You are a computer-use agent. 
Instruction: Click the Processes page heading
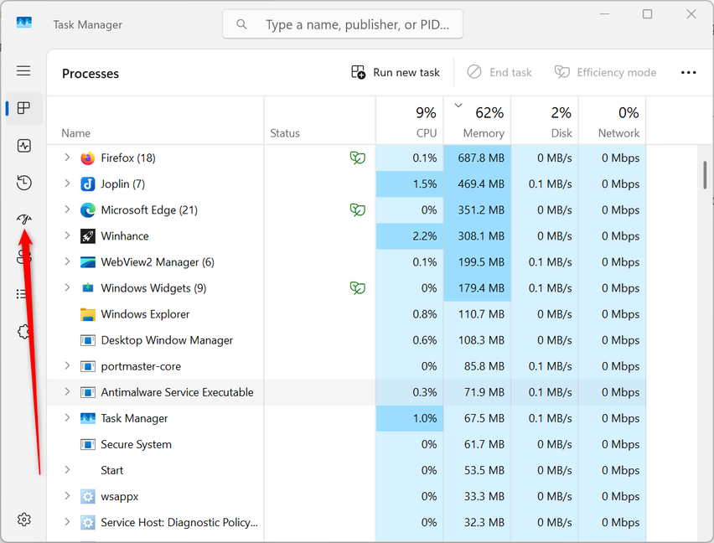[91, 73]
